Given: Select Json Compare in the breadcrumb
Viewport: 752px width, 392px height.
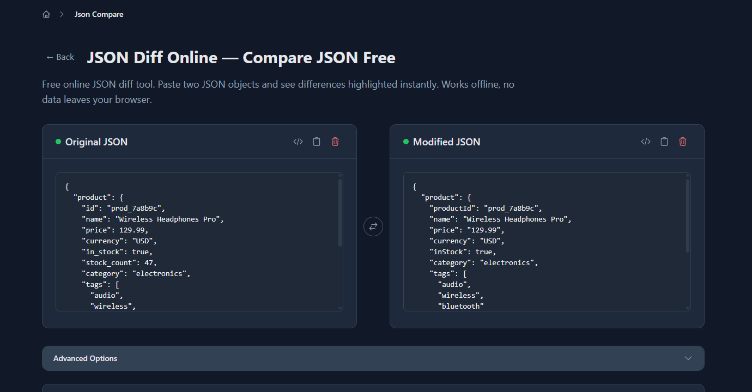Looking at the screenshot, I should (x=99, y=14).
